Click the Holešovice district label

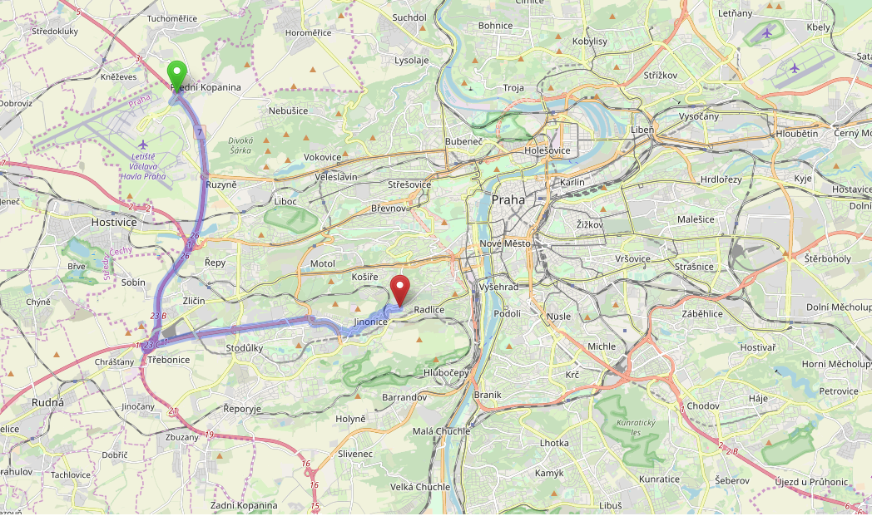547,150
